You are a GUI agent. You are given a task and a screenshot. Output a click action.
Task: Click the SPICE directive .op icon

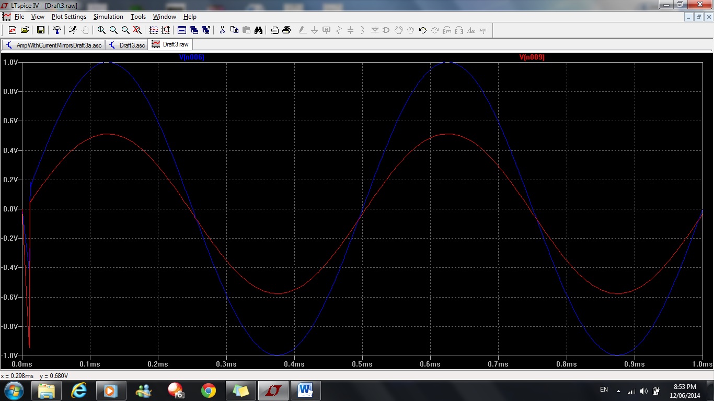[483, 30]
